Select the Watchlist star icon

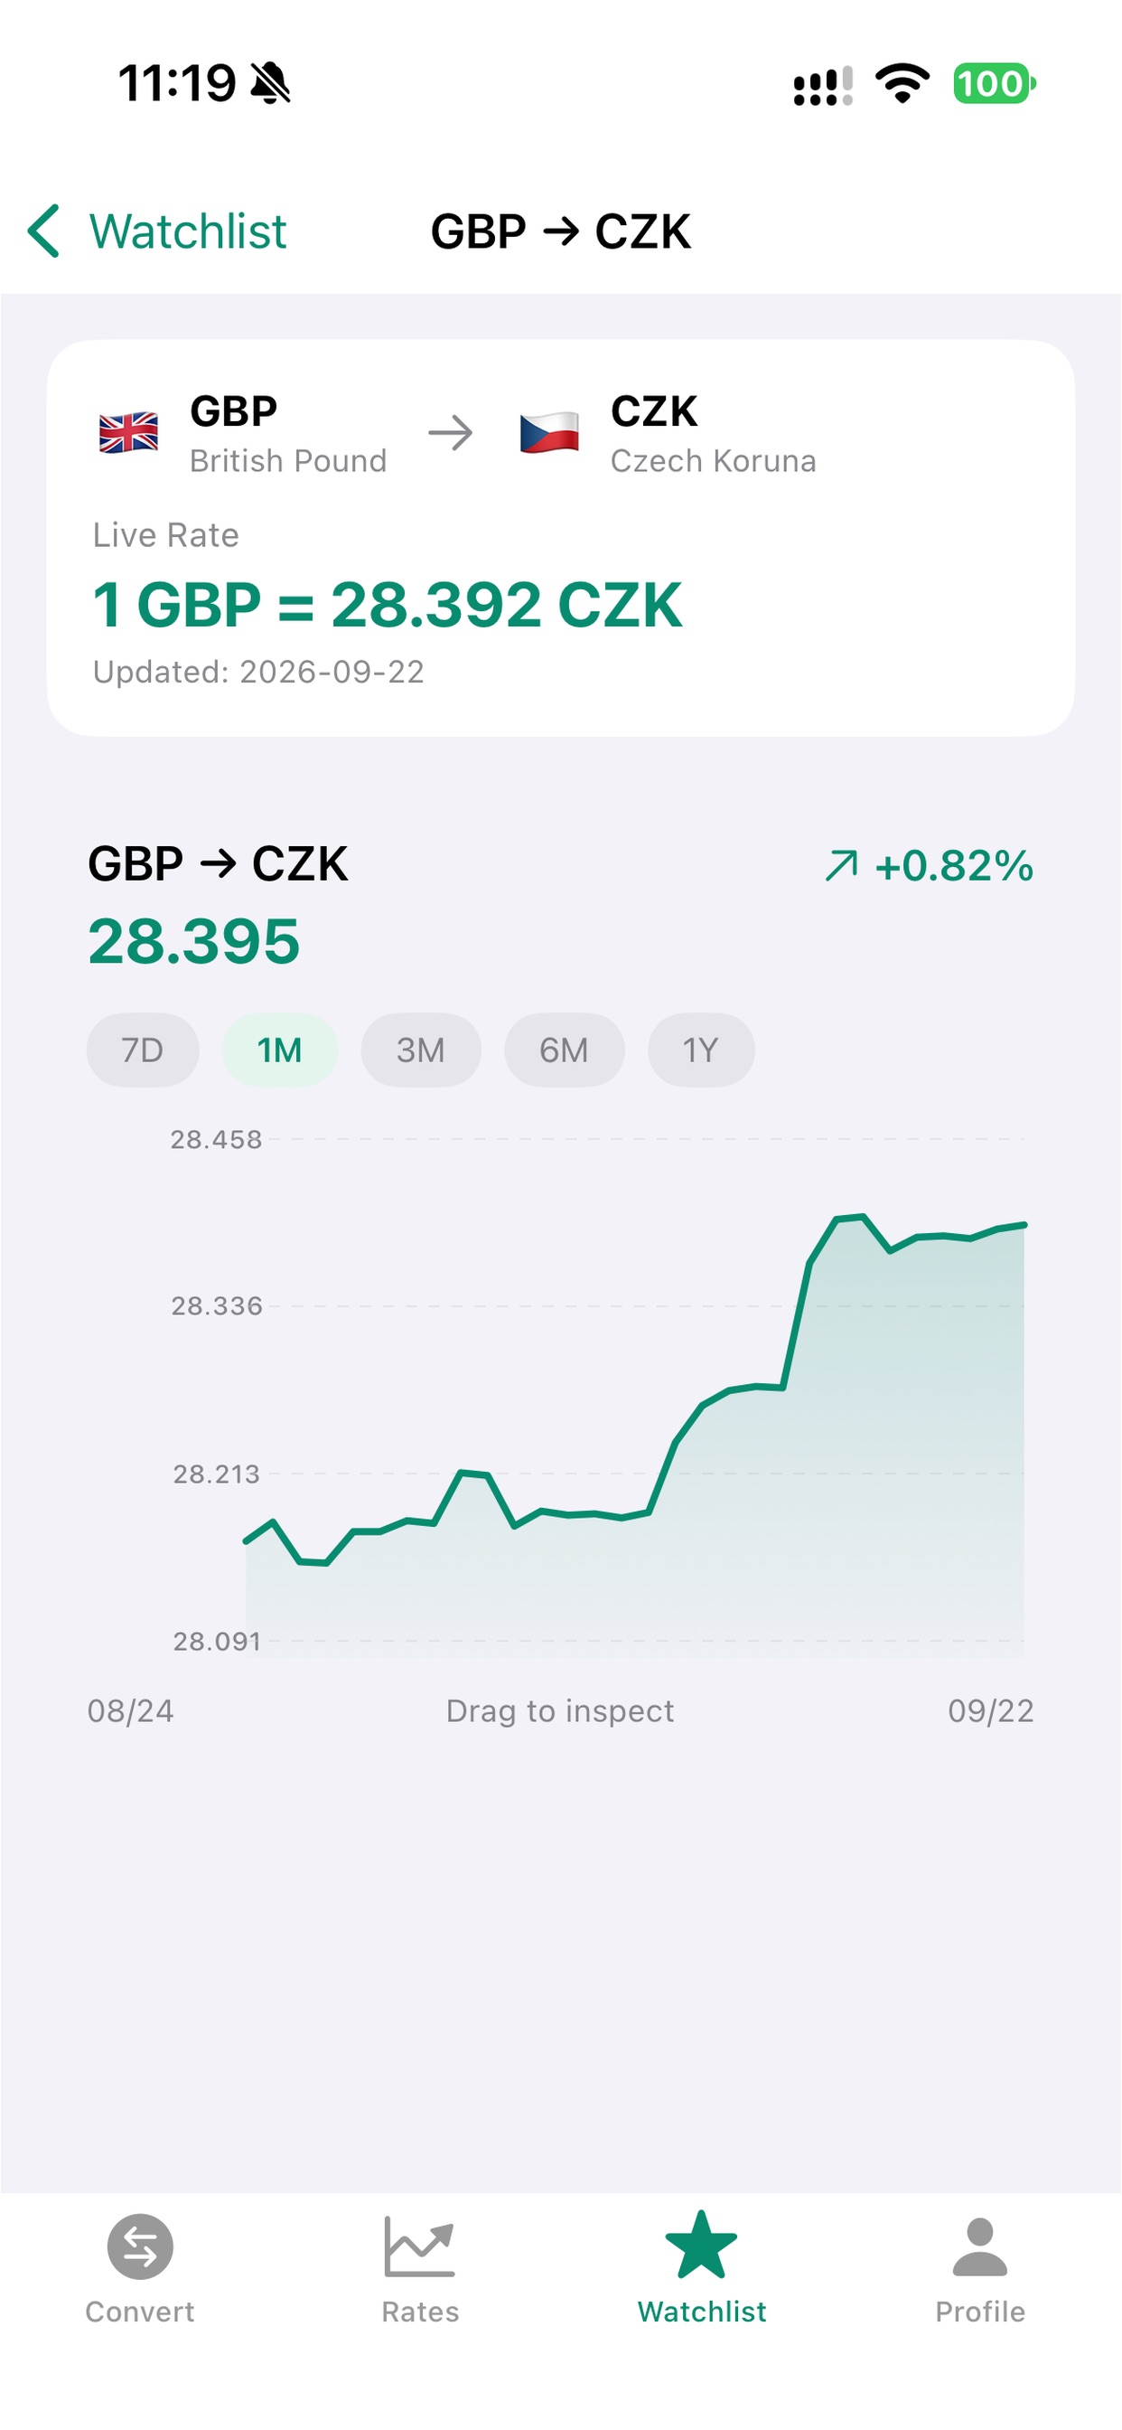tap(702, 2245)
